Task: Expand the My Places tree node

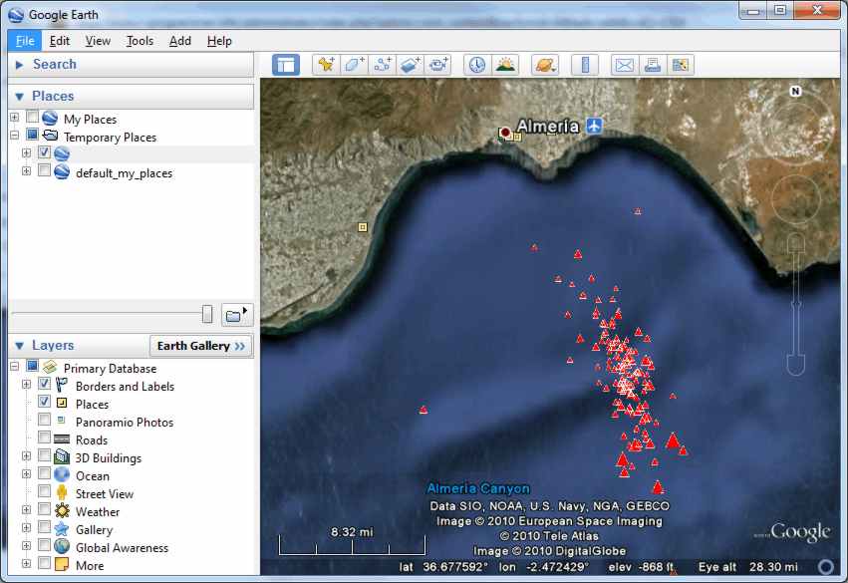Action: click(x=15, y=118)
